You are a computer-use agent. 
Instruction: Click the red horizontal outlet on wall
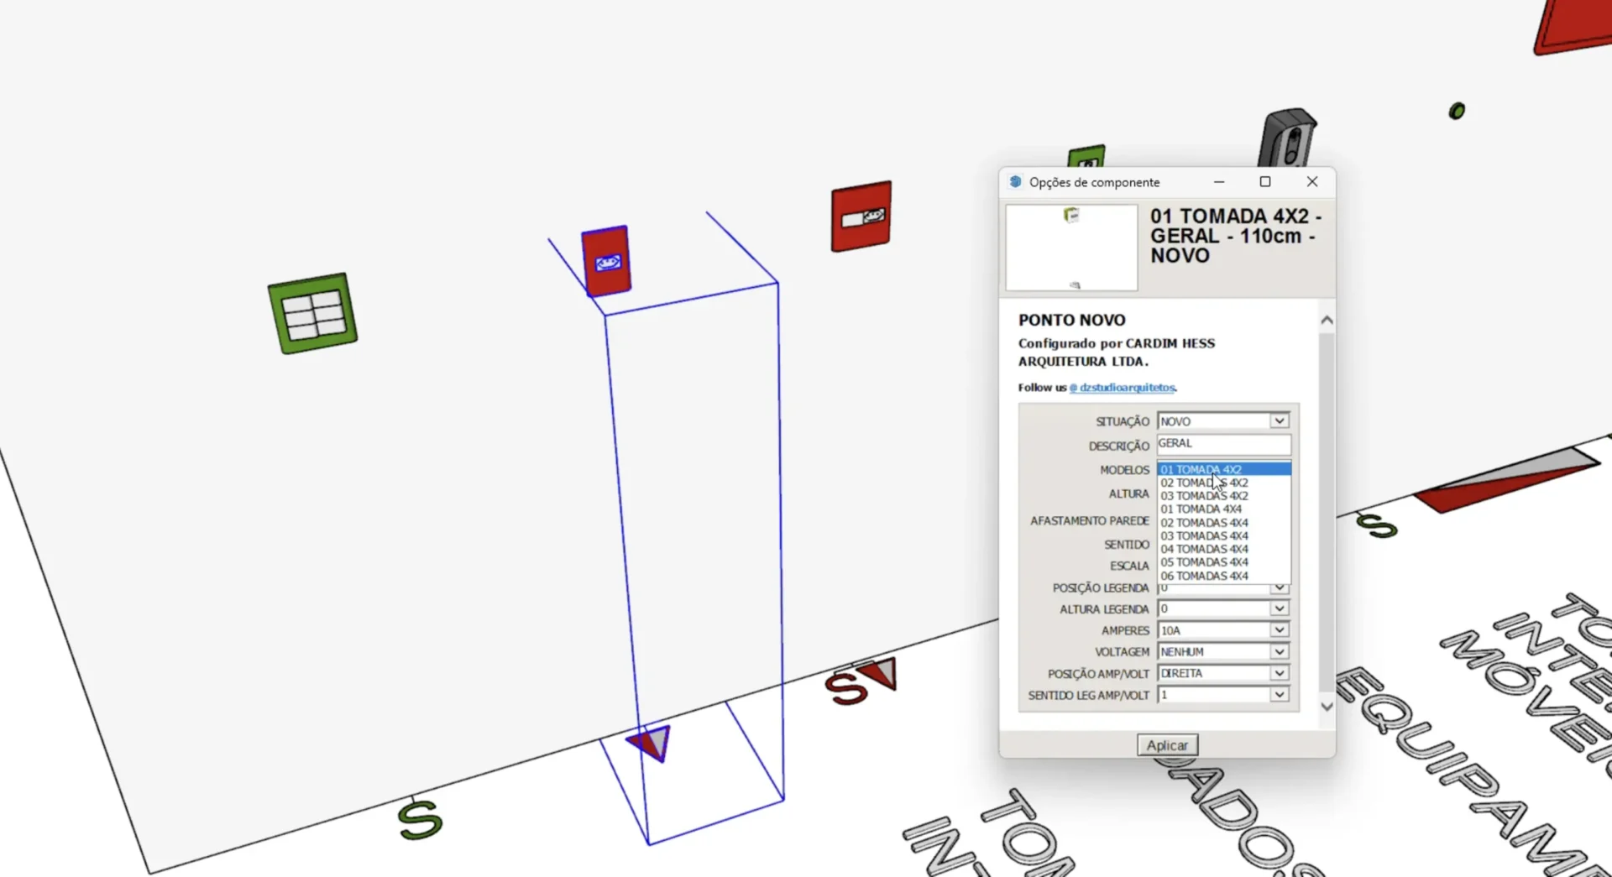[861, 217]
